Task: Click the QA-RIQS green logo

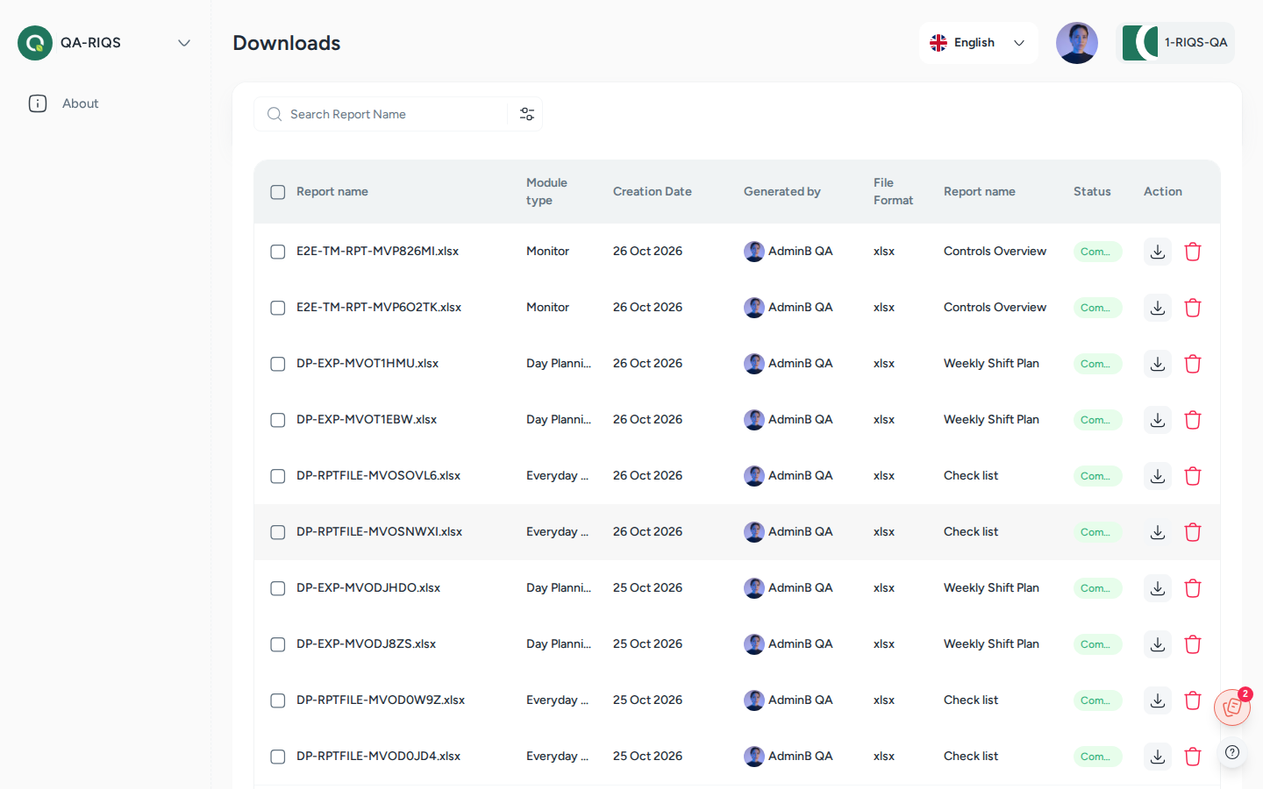Action: click(35, 43)
